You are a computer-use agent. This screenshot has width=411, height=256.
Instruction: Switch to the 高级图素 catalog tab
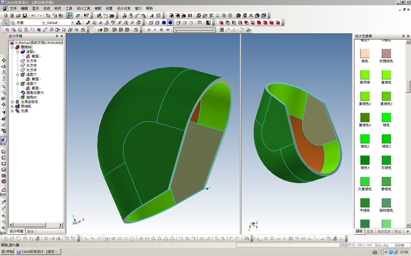[384, 232]
